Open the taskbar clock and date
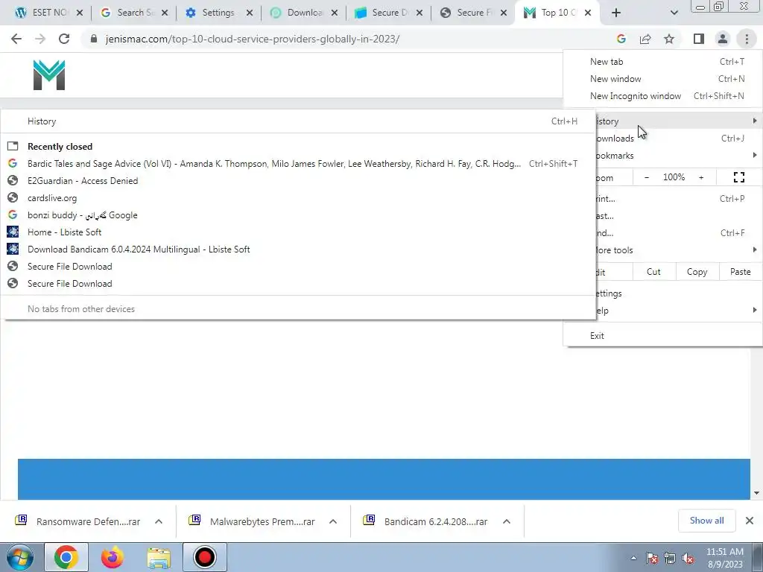The height and width of the screenshot is (572, 763). click(725, 558)
